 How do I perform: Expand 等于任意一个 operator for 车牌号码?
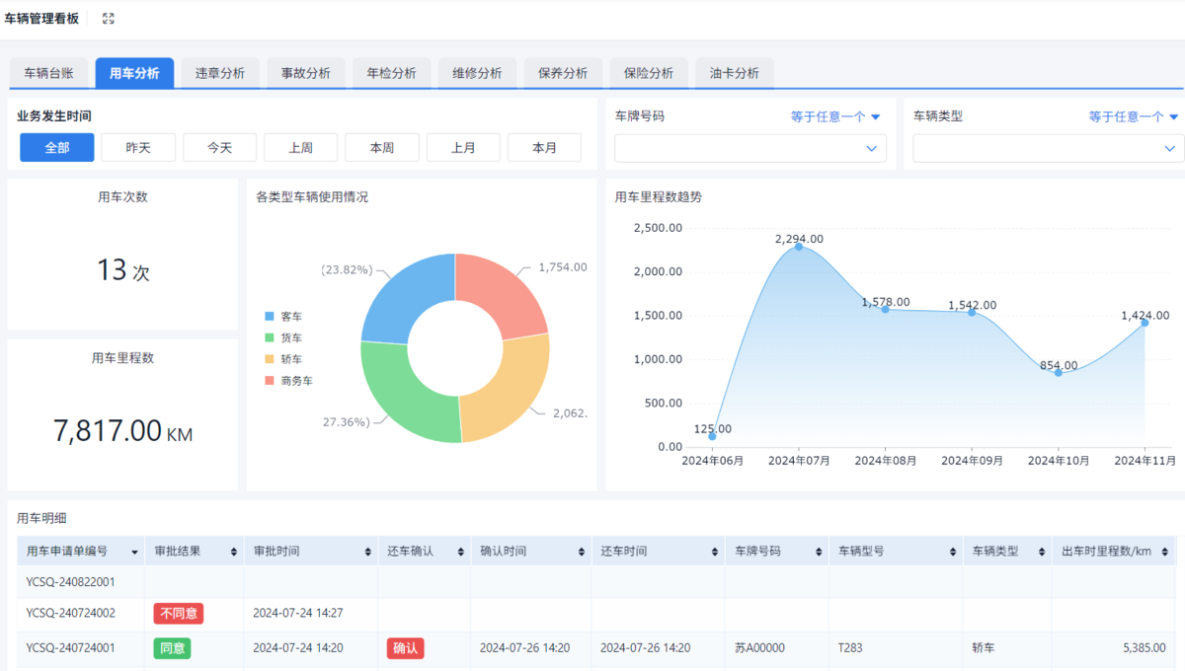coord(834,116)
